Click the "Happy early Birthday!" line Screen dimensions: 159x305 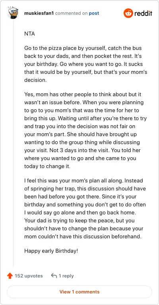click(x=51, y=251)
